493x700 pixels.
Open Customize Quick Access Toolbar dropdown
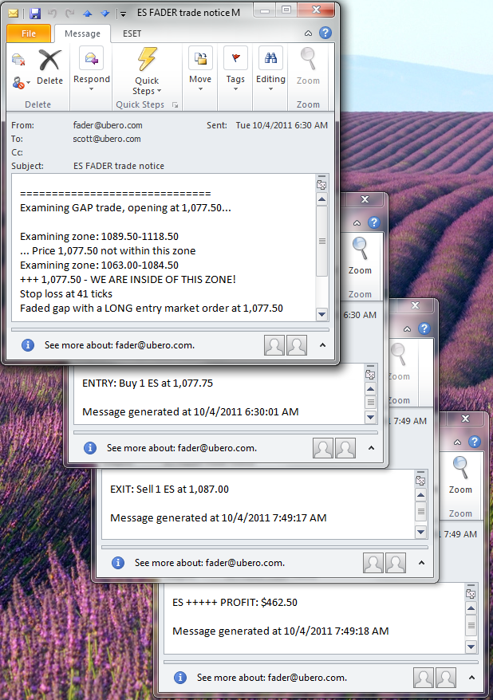pos(123,14)
